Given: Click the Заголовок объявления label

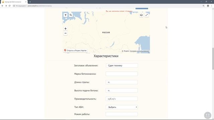Looking at the screenshot, I should coord(86,66).
